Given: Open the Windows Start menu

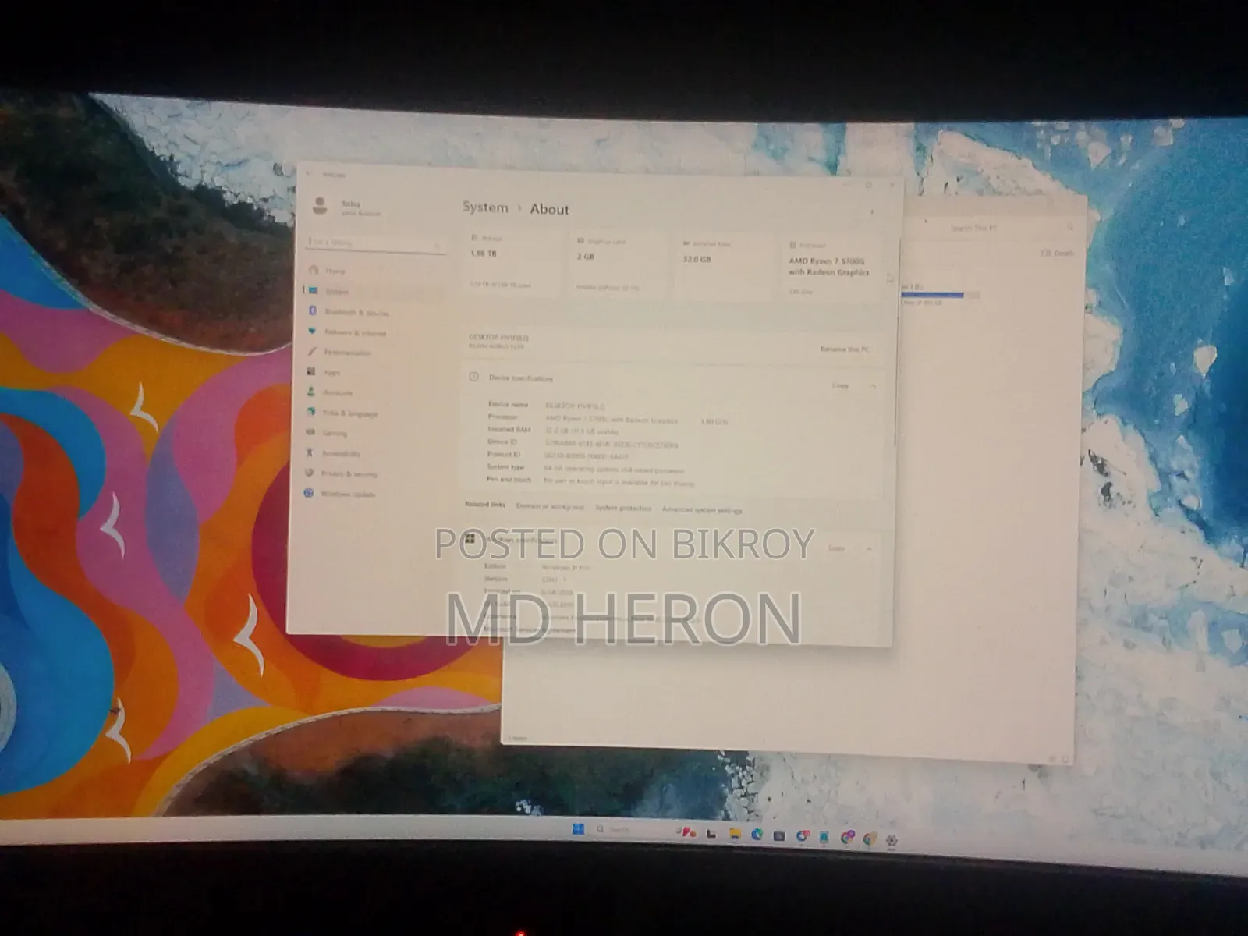Looking at the screenshot, I should point(578,828).
